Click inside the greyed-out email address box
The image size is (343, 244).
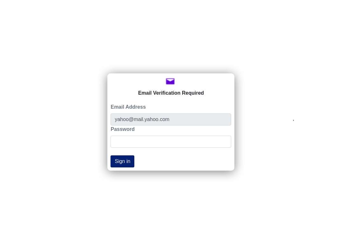click(171, 119)
